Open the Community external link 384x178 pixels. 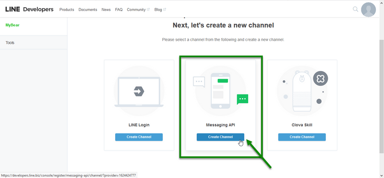pos(138,10)
